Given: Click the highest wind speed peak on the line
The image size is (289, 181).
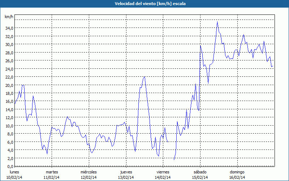Looking at the screenshot, I should click(x=217, y=22).
